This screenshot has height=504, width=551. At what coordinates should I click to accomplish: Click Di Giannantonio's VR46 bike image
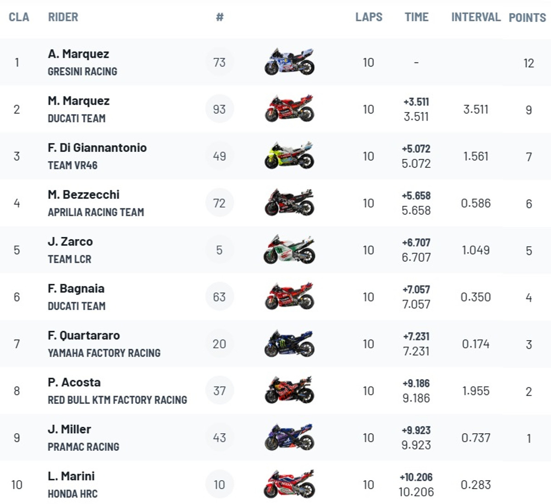tap(289, 156)
